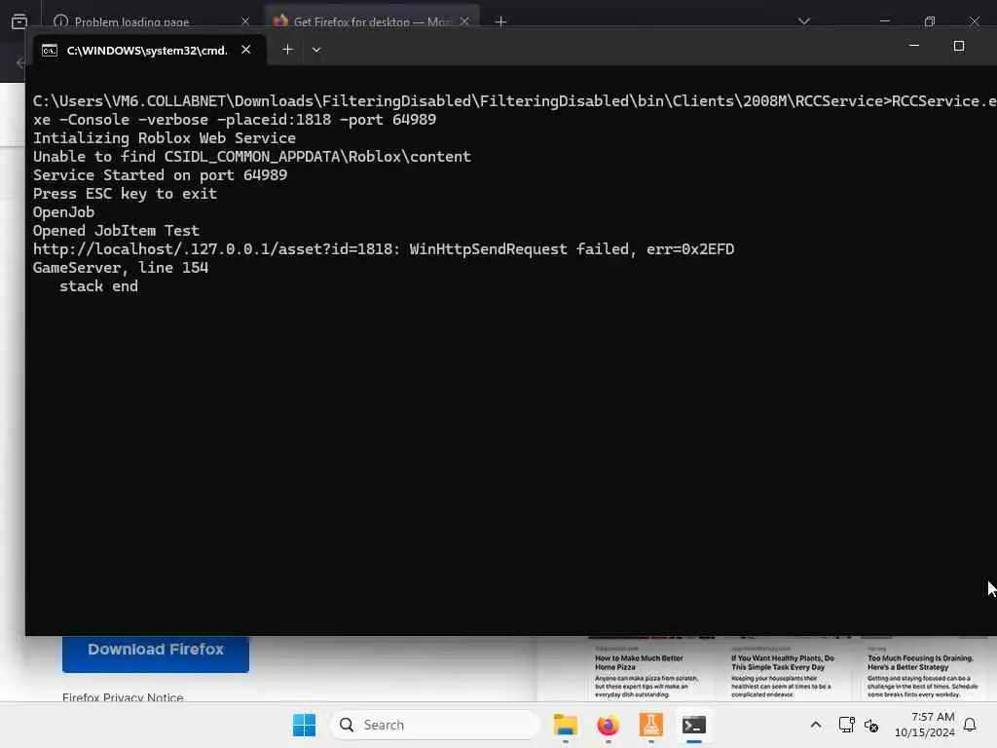Click the 'OpenJob' output line
This screenshot has width=997, height=748.
click(63, 211)
